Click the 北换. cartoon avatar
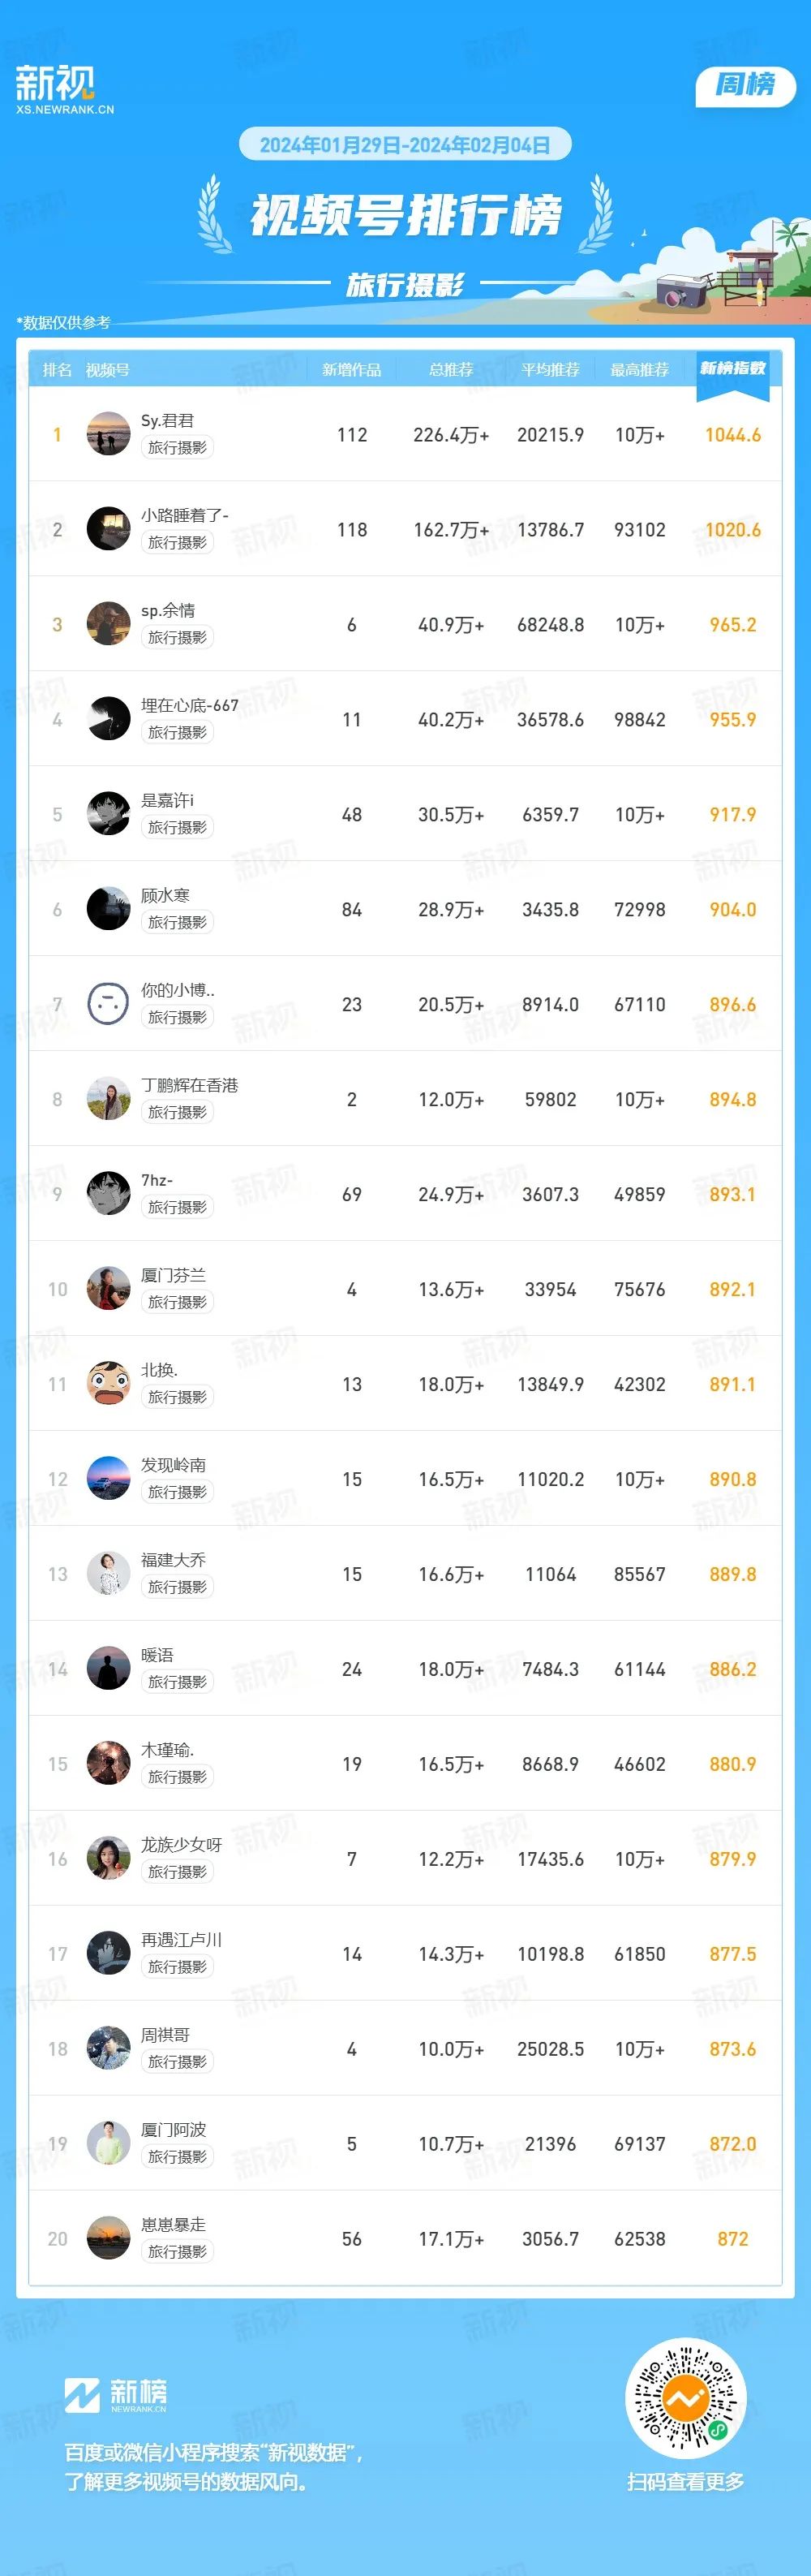Image resolution: width=811 pixels, height=2576 pixels. coord(109,1384)
